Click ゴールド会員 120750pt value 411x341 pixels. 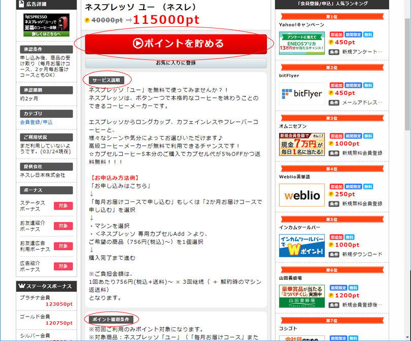coord(59,323)
